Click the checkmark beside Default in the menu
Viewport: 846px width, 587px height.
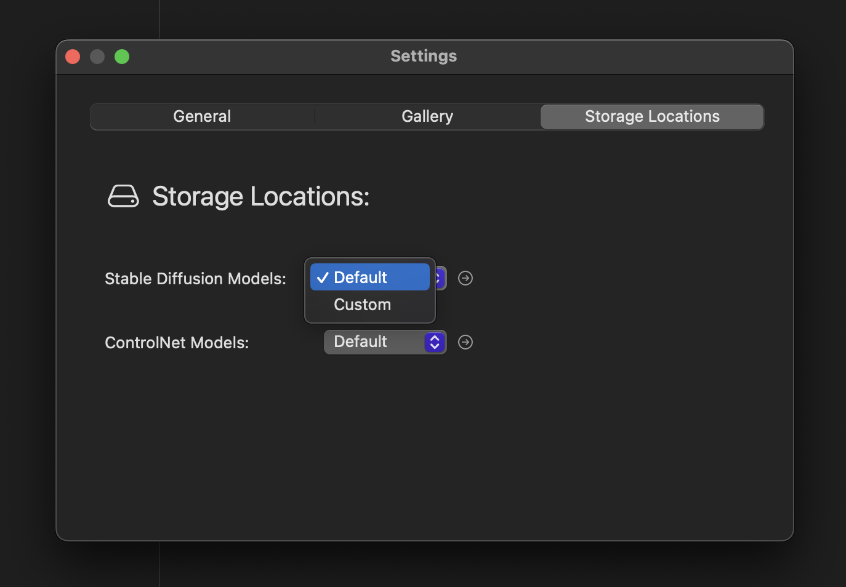(323, 278)
